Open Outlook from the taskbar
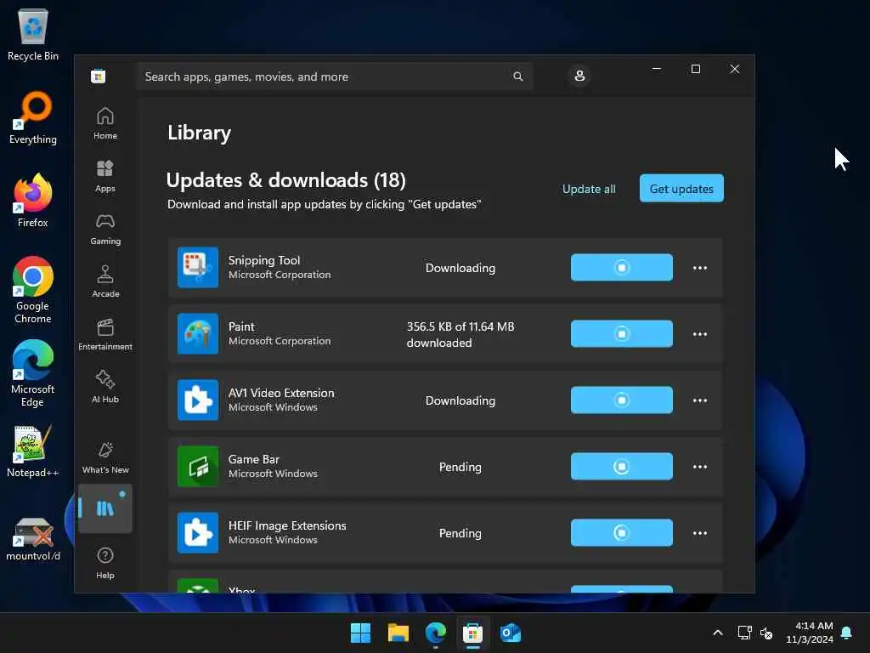Image resolution: width=870 pixels, height=653 pixels. point(511,633)
